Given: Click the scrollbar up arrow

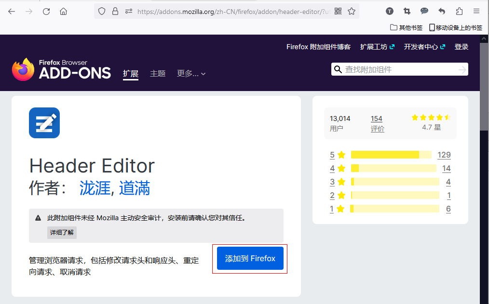Looking at the screenshot, I should point(484,39).
